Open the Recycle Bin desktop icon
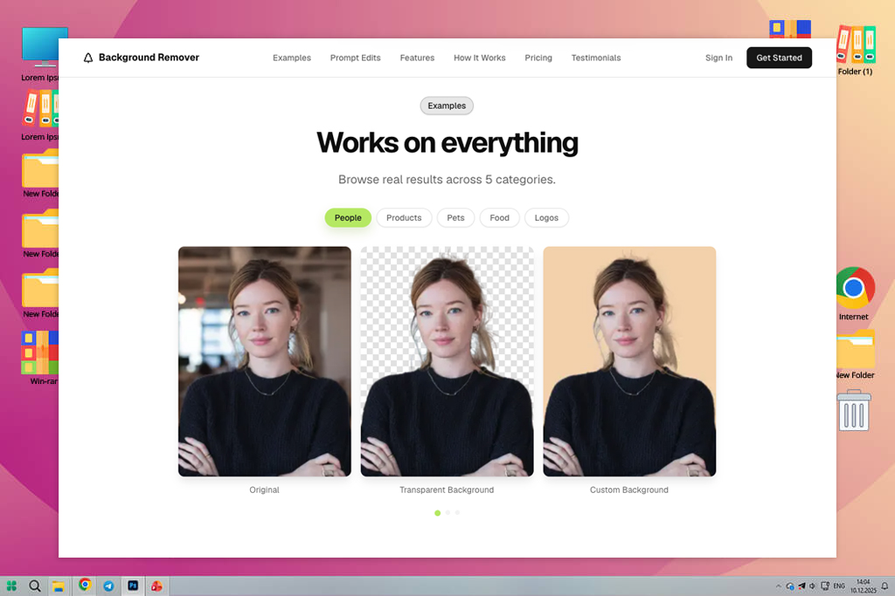 point(854,410)
